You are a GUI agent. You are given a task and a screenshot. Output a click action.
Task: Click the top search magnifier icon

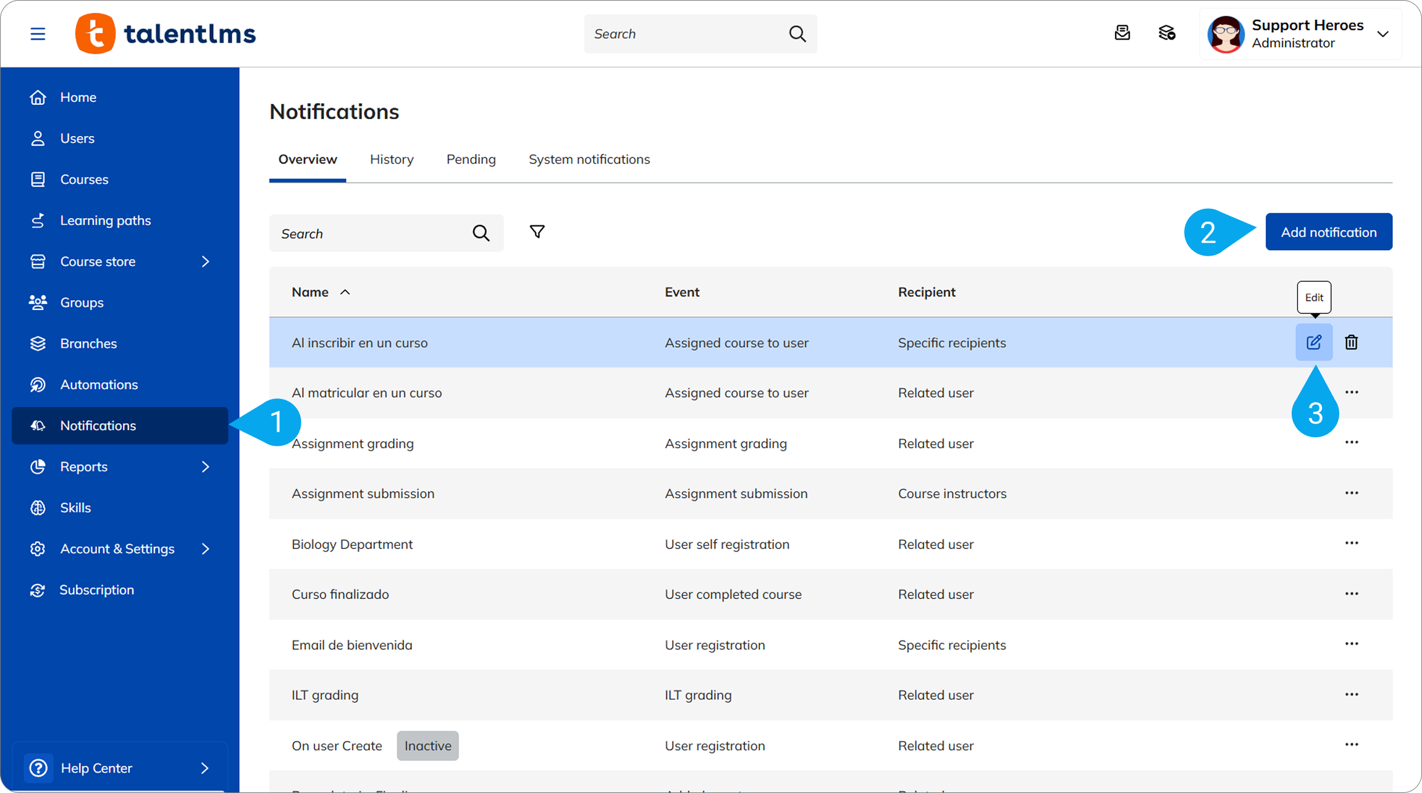(797, 34)
